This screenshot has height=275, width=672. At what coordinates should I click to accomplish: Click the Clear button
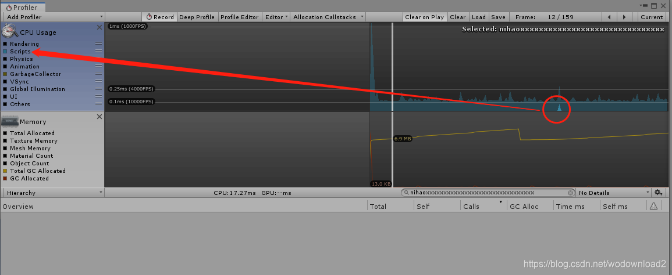458,17
